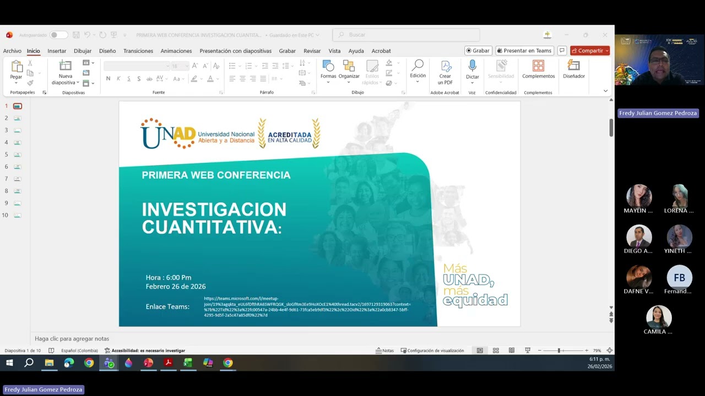Select slide 10 thumbnail
The width and height of the screenshot is (705, 396).
pyautogui.click(x=18, y=215)
